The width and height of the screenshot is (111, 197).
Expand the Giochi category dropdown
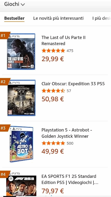click(x=14, y=4)
